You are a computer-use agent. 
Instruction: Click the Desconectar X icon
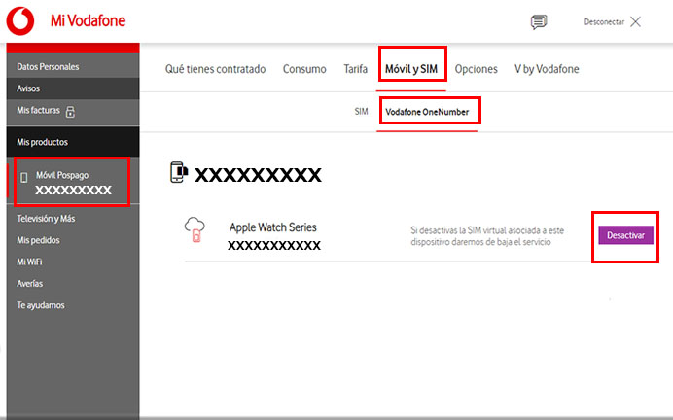click(x=635, y=21)
